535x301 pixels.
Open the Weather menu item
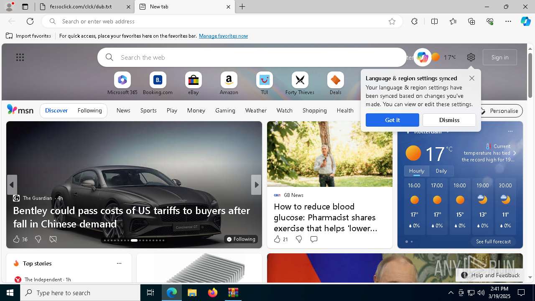256,110
